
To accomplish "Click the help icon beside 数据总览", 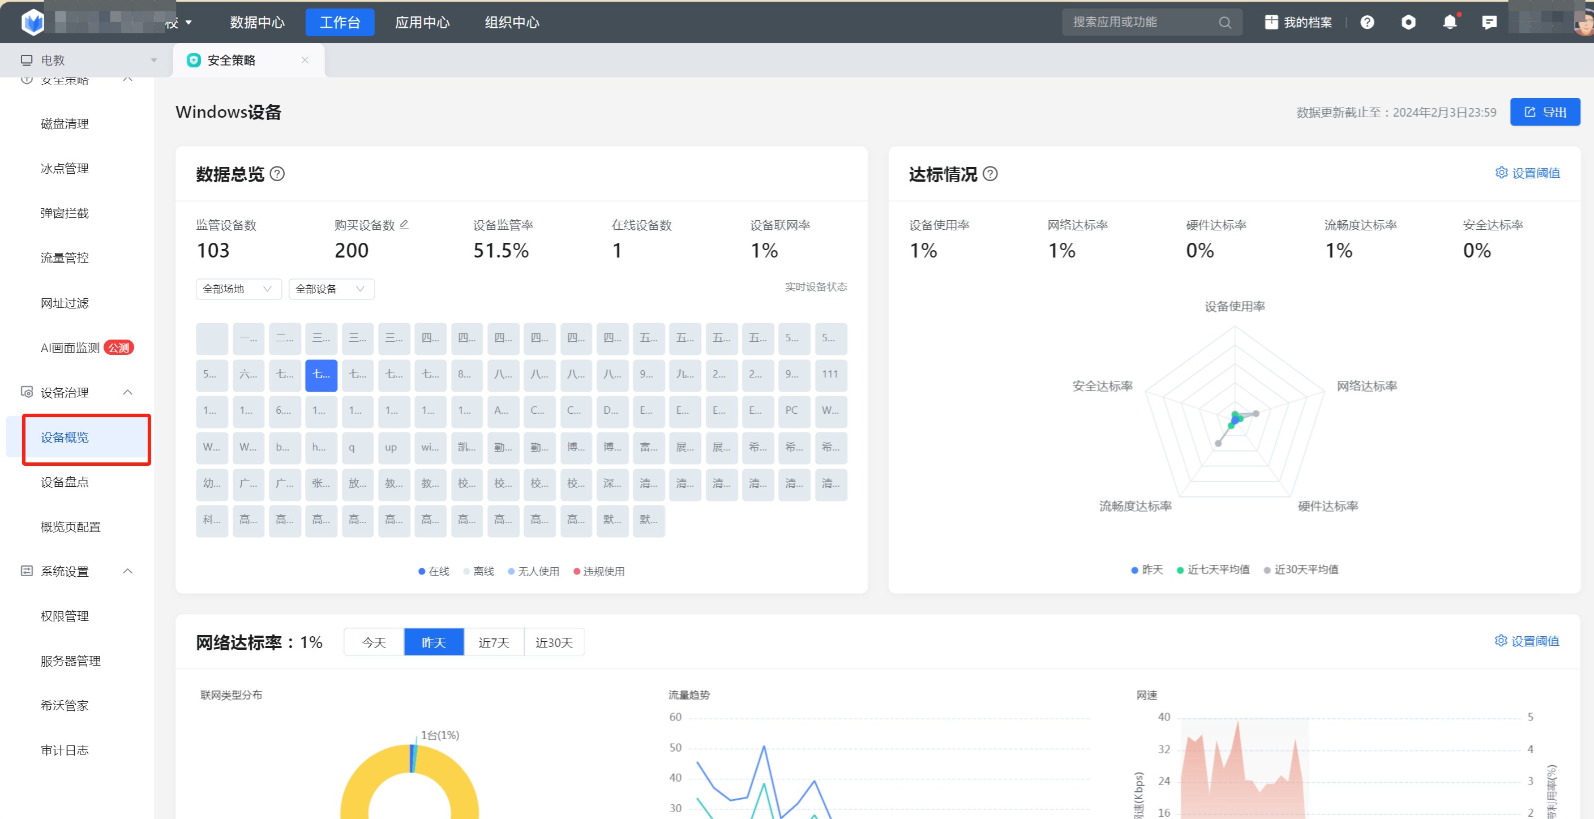I will [278, 174].
